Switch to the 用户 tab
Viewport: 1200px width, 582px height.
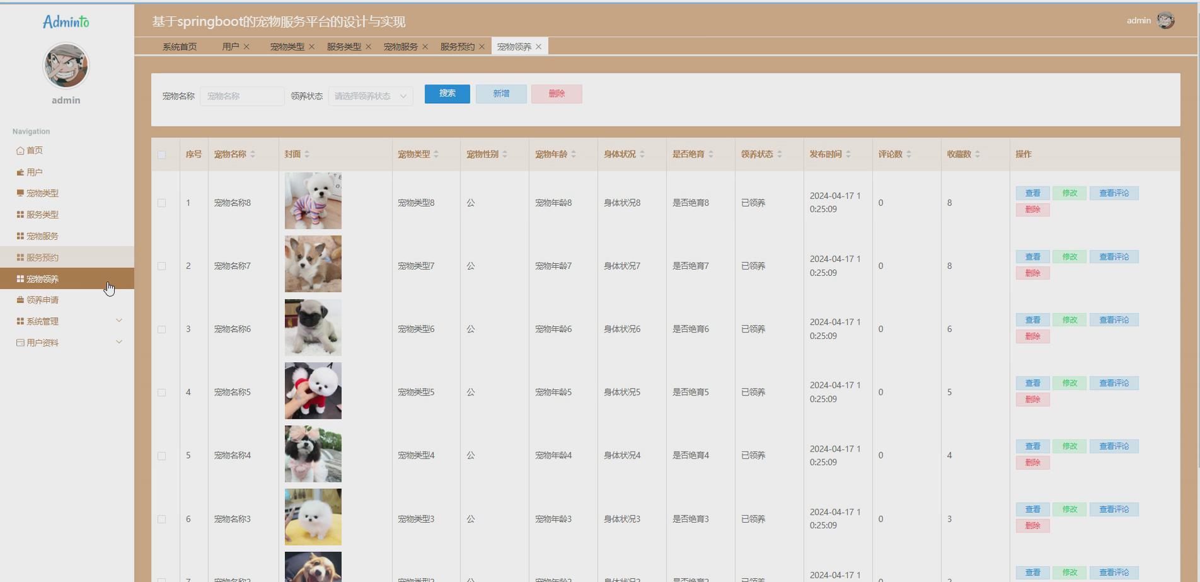[x=231, y=47]
